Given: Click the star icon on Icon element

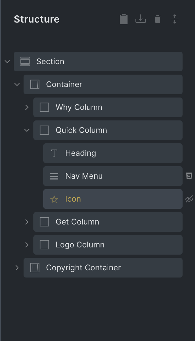Looking at the screenshot, I should pyautogui.click(x=54, y=199).
